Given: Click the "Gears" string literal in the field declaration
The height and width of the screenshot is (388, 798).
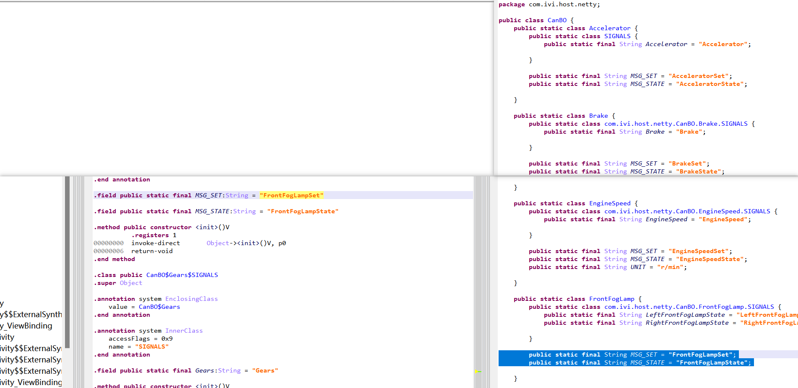Looking at the screenshot, I should tap(265, 370).
